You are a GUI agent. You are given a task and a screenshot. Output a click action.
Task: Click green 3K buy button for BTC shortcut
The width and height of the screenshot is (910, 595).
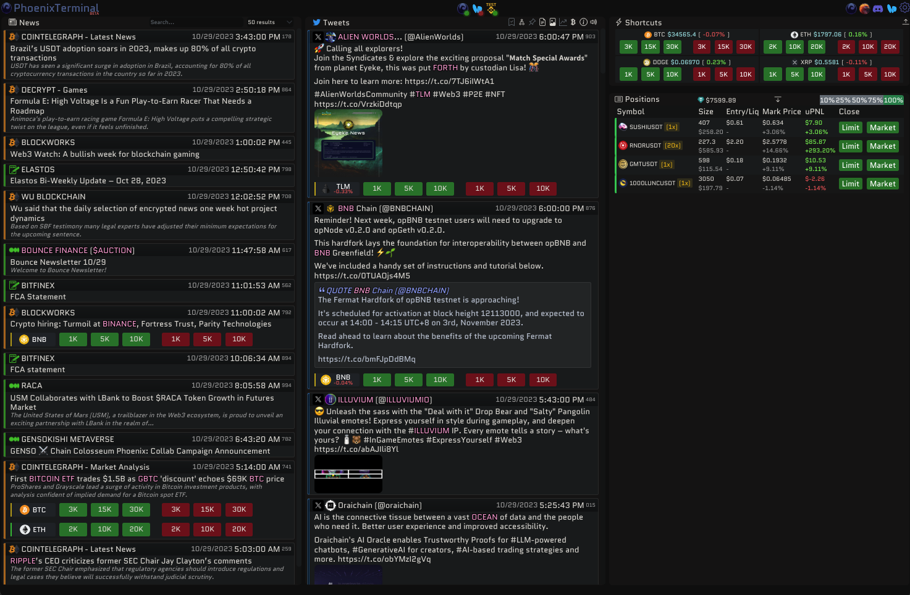pyautogui.click(x=628, y=47)
